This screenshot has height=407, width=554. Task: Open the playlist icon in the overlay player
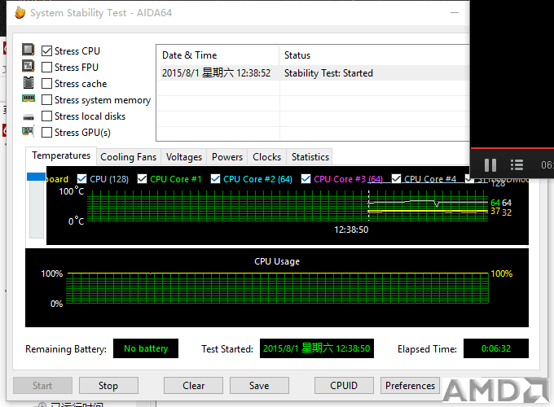pyautogui.click(x=517, y=165)
